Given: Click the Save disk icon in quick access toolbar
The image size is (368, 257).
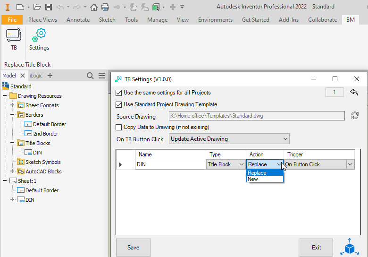Looking at the screenshot, I should pos(49,7).
